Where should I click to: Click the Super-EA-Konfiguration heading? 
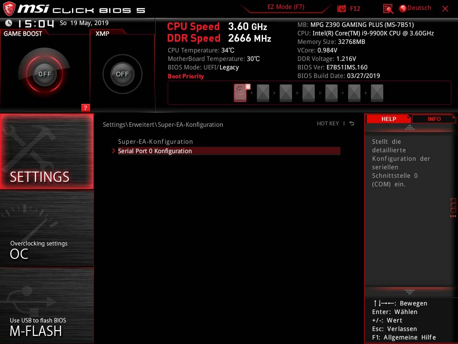(155, 142)
